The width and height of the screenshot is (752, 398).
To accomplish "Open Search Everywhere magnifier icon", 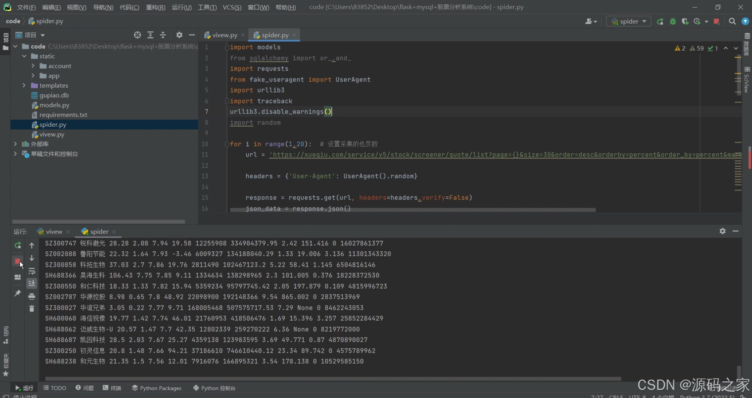I will [732, 21].
